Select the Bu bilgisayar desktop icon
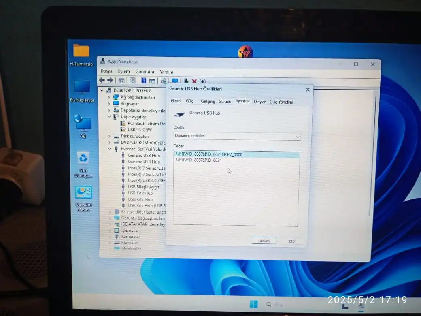This screenshot has width=421, height=316. [82, 91]
